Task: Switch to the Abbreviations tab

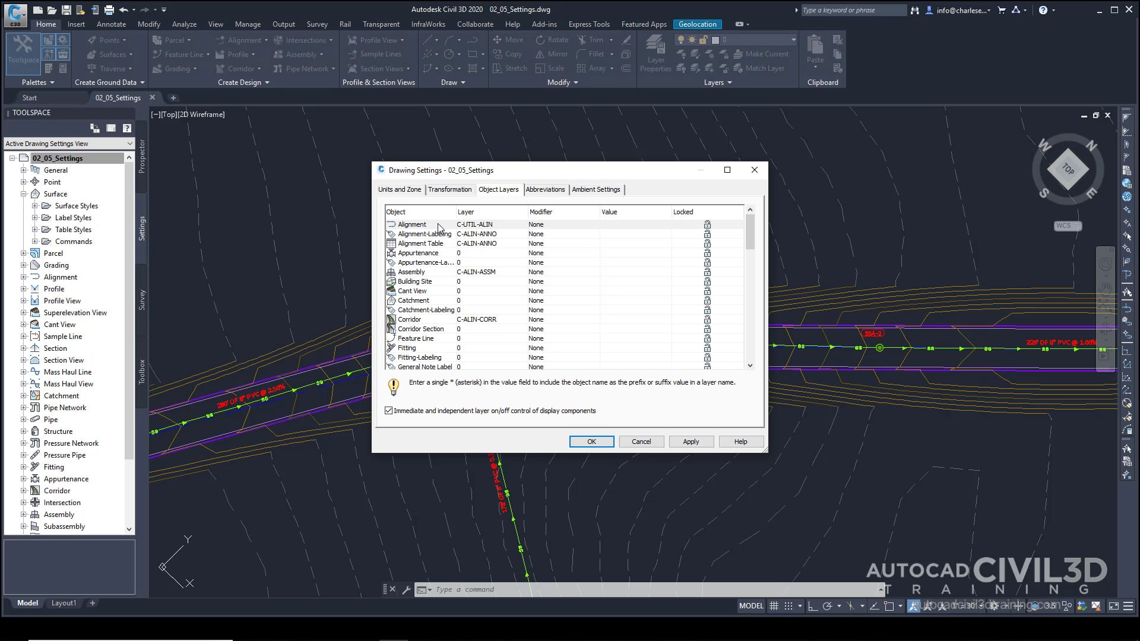Action: coord(544,189)
